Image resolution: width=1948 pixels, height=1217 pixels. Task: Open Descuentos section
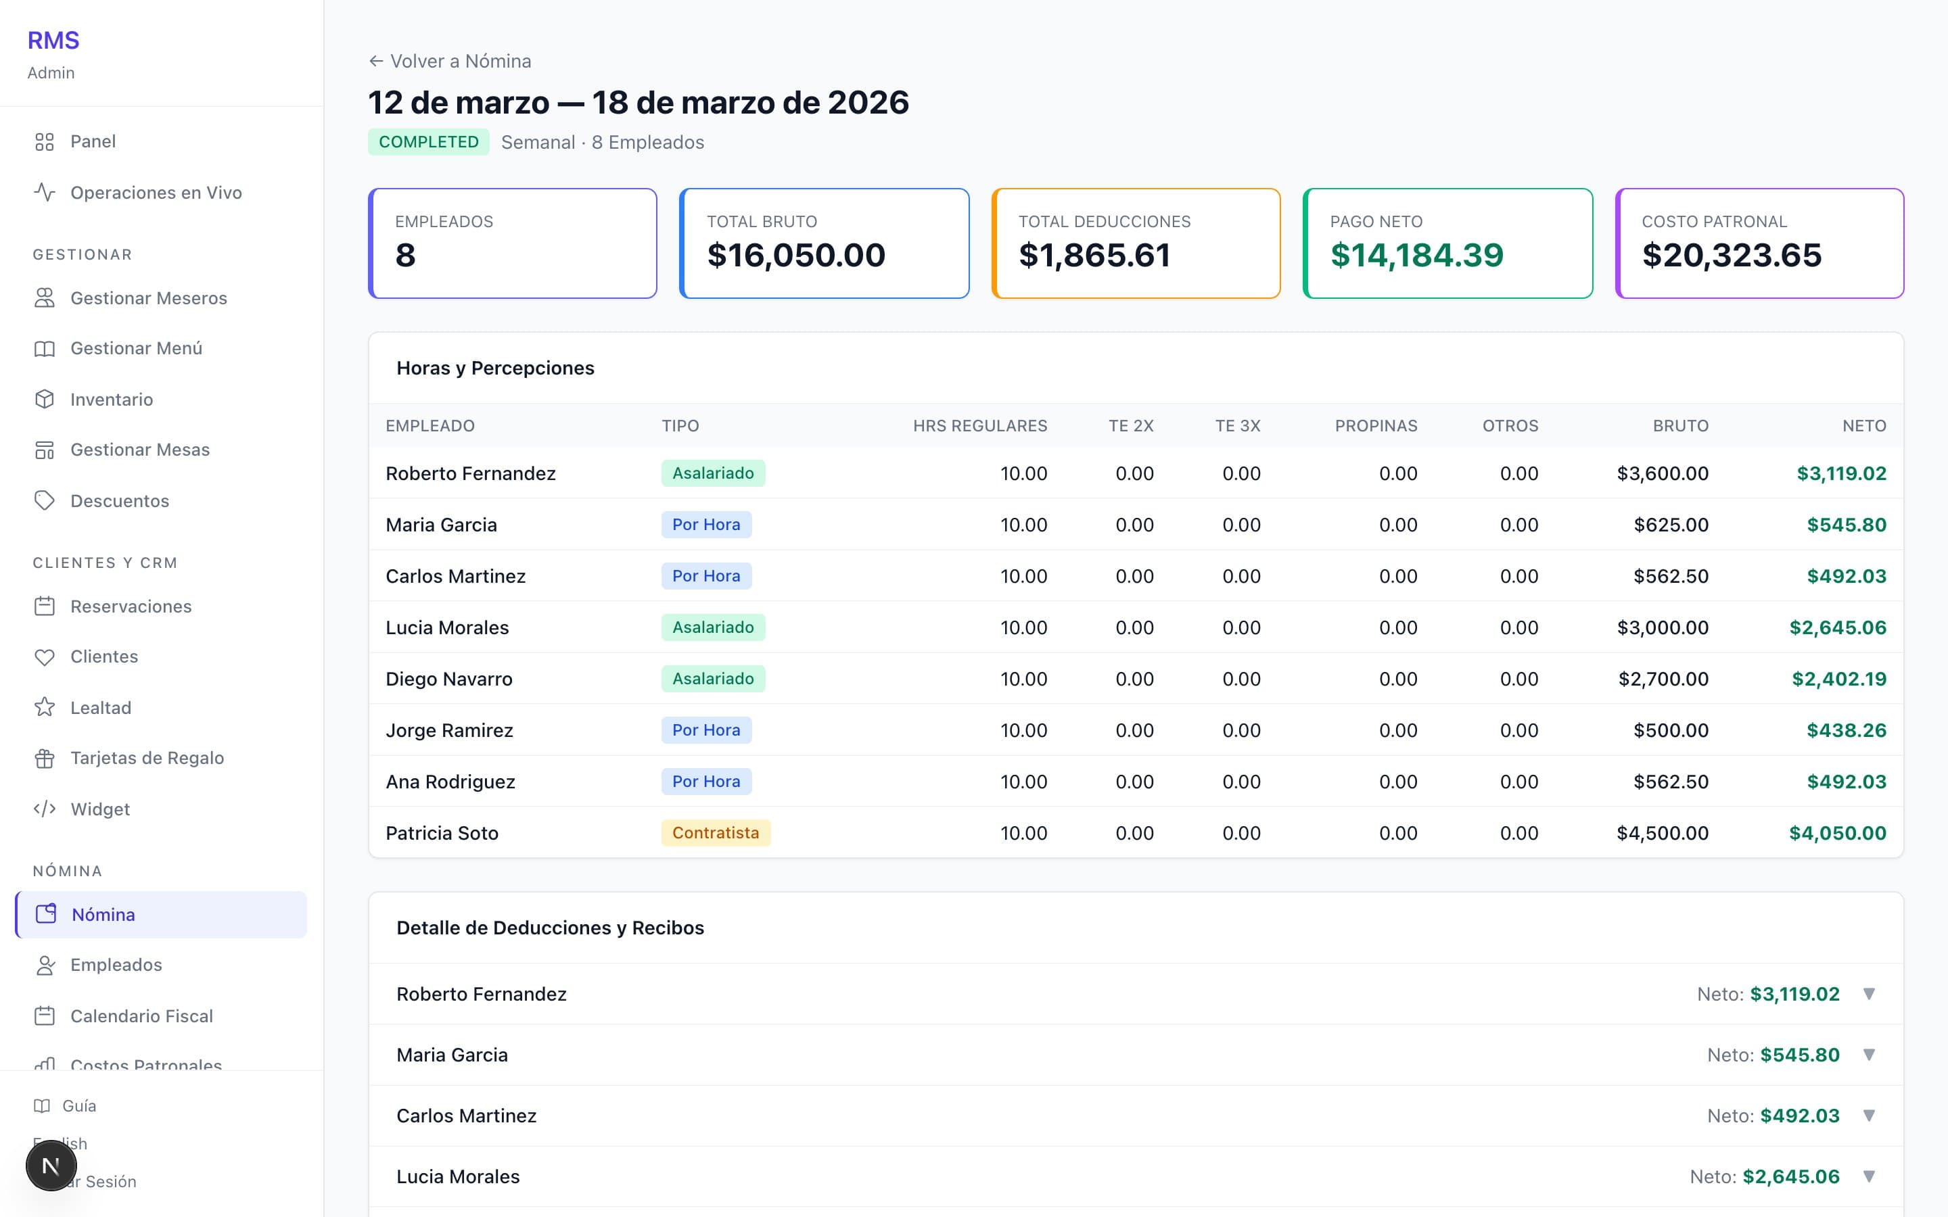point(161,500)
